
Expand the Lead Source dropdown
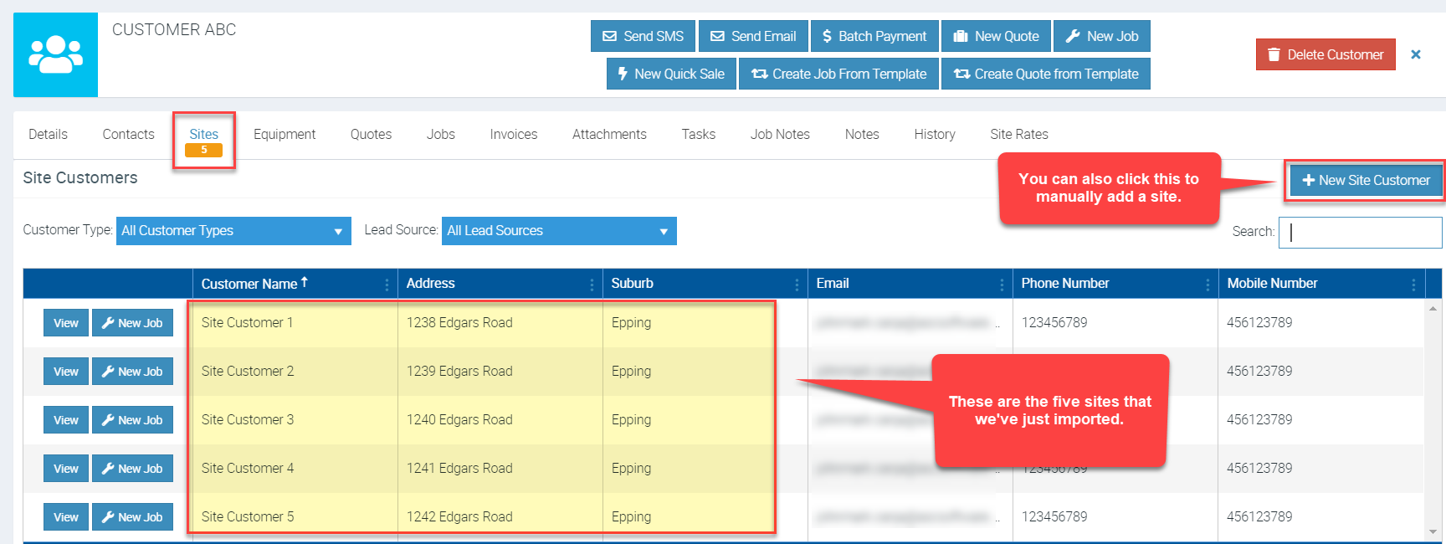point(558,231)
